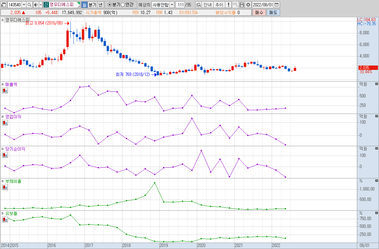Click the 매도 sell button
The width and height of the screenshot is (379, 249).
click(273, 12)
